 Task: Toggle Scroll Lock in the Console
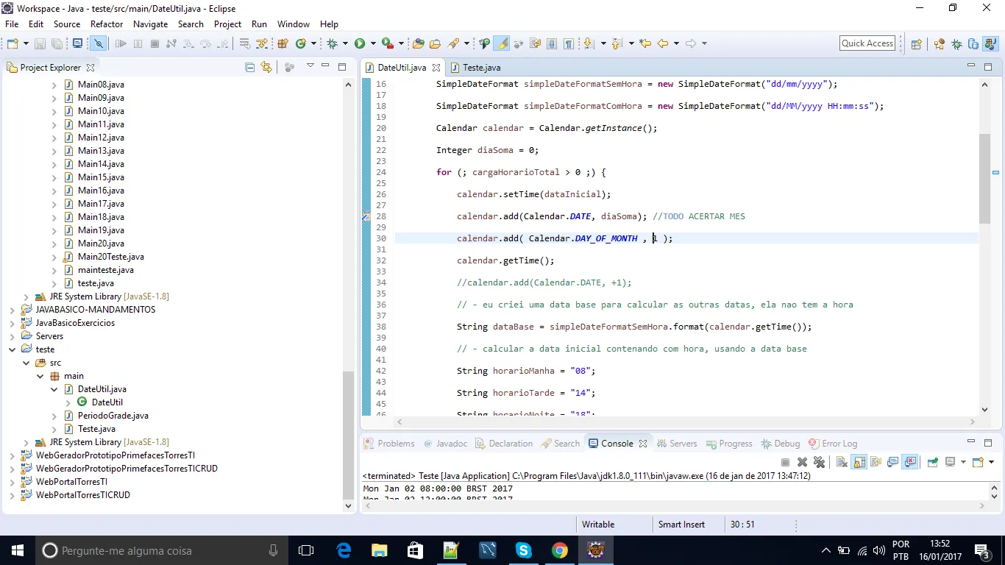[x=859, y=462]
